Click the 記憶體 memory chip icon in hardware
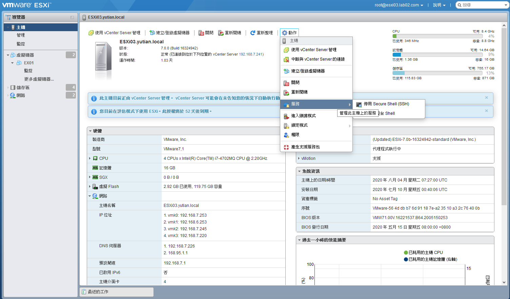Screen dimensions: 510x299 pos(95,168)
